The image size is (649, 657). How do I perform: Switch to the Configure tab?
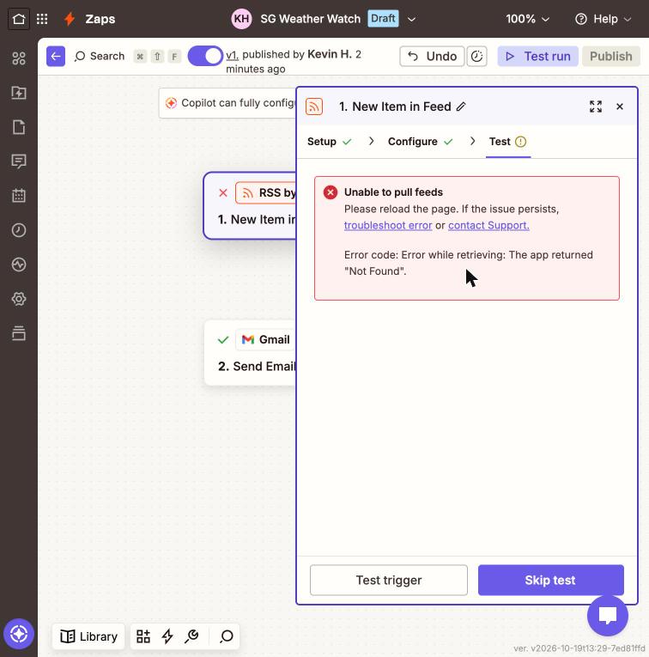(x=421, y=142)
